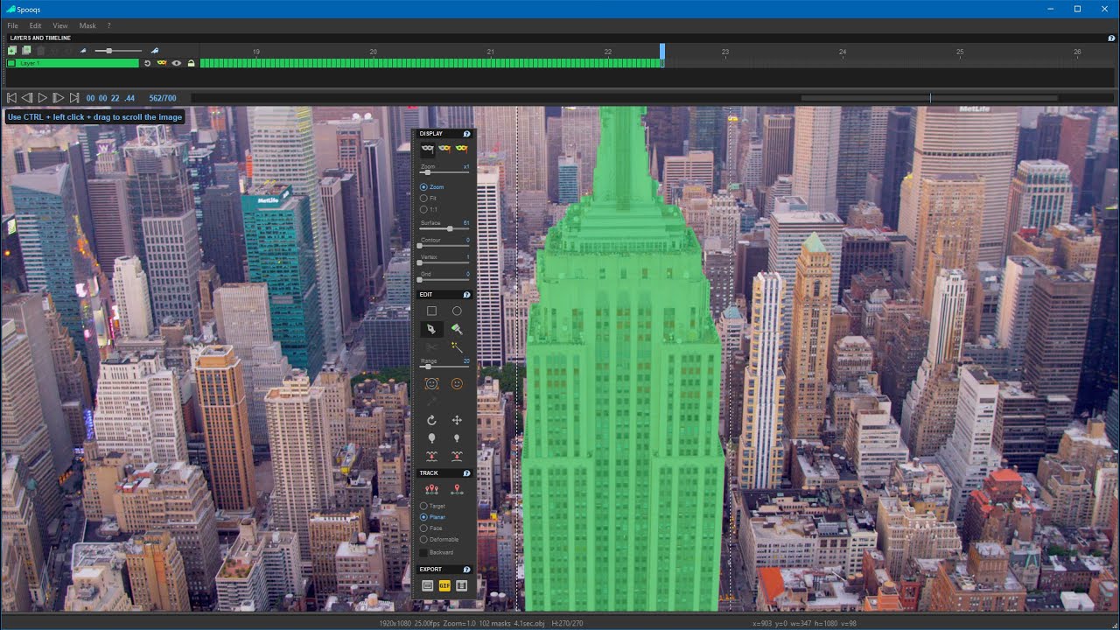Select the Planar tracking mode

(433, 517)
